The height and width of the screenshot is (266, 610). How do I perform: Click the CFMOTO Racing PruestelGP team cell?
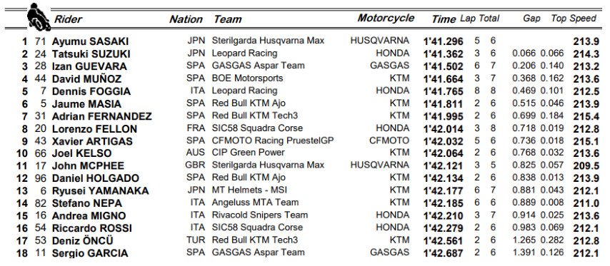click(273, 140)
